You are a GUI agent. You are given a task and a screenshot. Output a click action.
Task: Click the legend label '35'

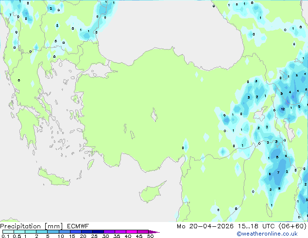(x=117, y=236)
